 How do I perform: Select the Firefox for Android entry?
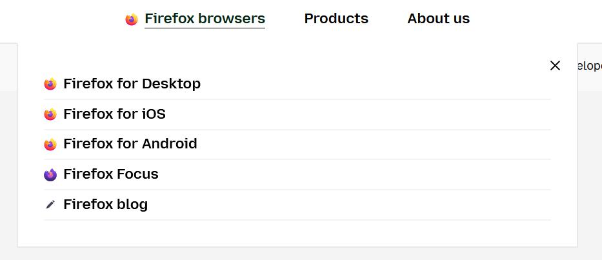(x=130, y=144)
